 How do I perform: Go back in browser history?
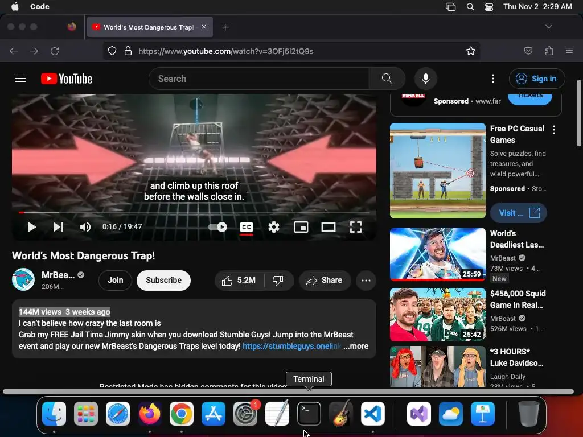click(x=14, y=51)
